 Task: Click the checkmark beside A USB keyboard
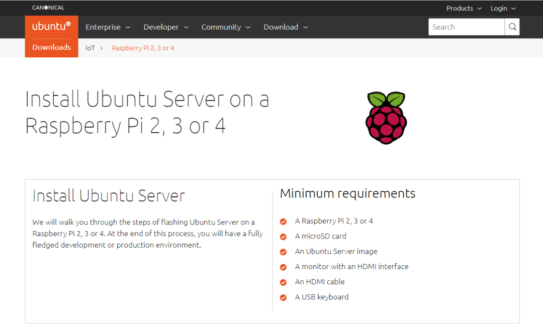[283, 297]
